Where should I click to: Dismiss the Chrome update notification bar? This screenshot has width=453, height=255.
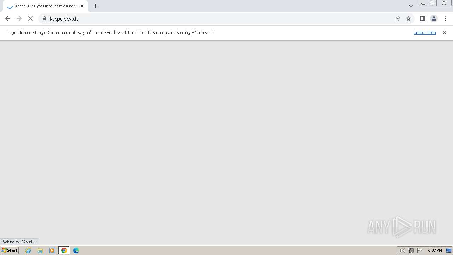click(x=445, y=33)
